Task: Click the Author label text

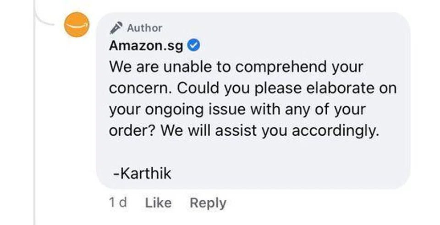Action: point(144,28)
